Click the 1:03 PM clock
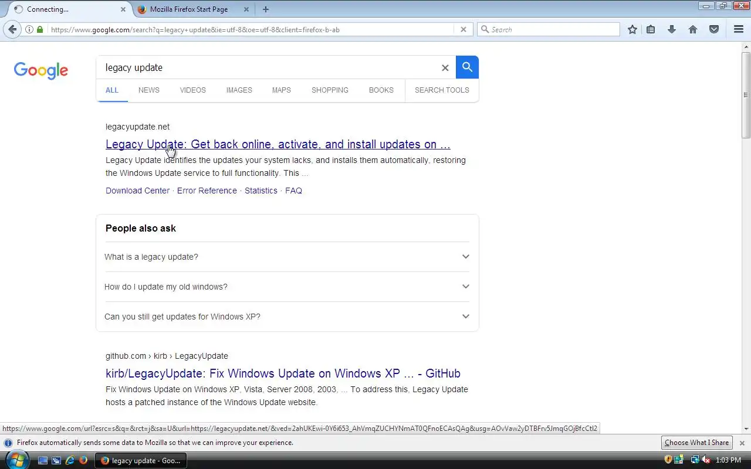Screen dimensions: 751x469 point(728,461)
